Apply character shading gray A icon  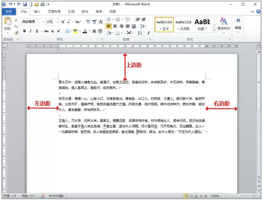point(94,31)
